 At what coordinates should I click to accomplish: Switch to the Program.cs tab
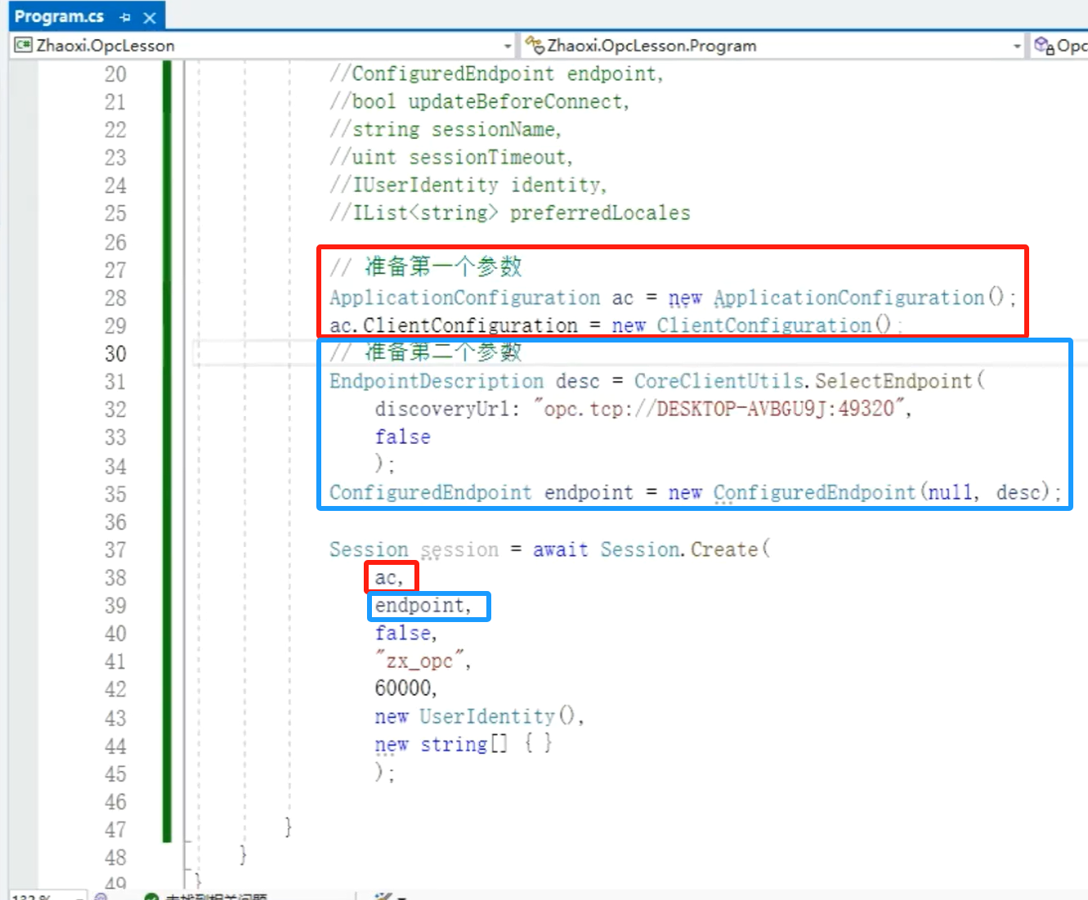coord(59,17)
